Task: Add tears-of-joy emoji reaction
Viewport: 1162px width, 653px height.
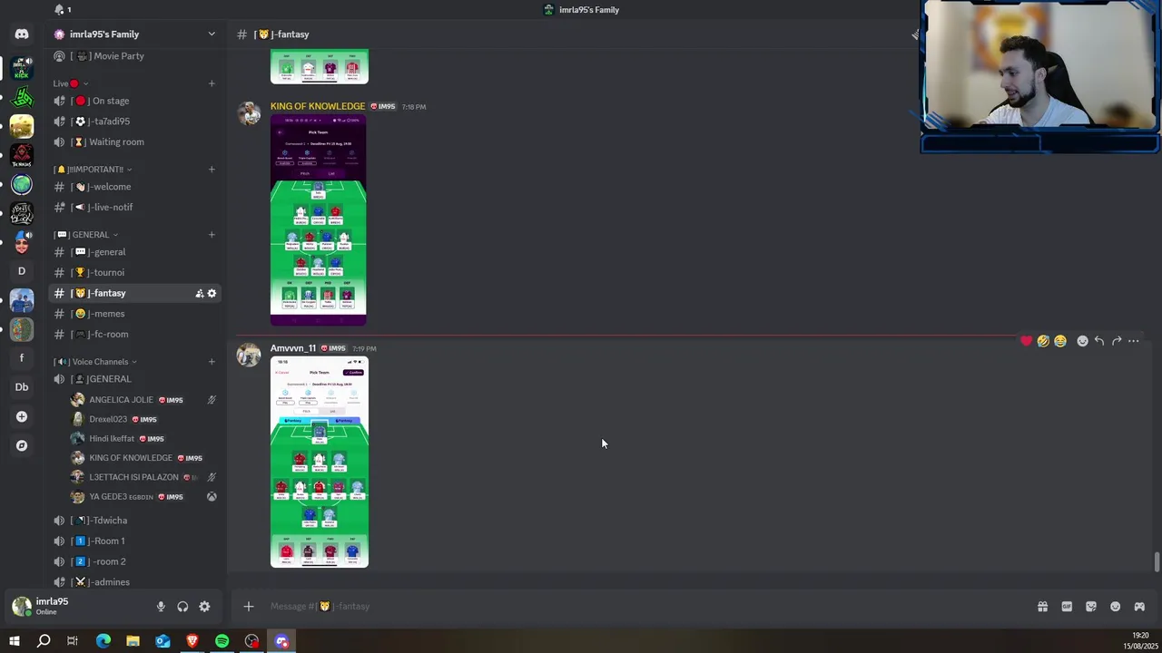Action: 1060,341
